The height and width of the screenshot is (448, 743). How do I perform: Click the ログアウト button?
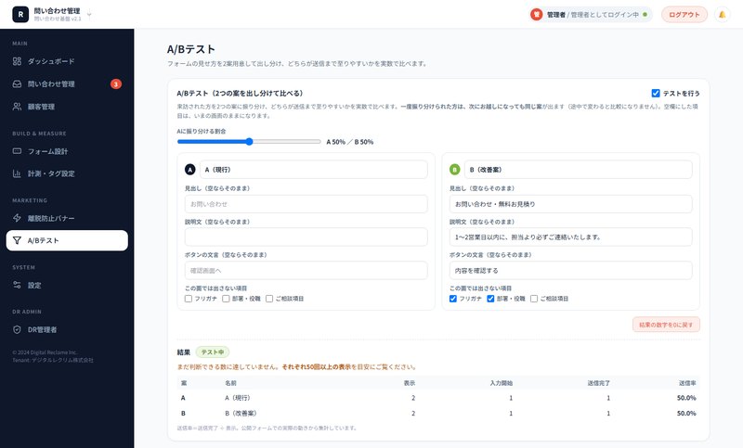pos(684,15)
